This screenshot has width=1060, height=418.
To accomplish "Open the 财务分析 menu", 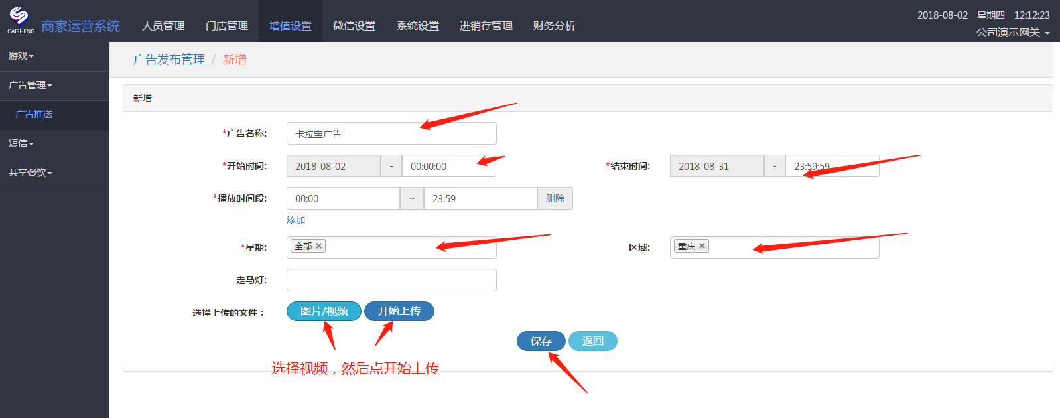I will click(x=555, y=25).
